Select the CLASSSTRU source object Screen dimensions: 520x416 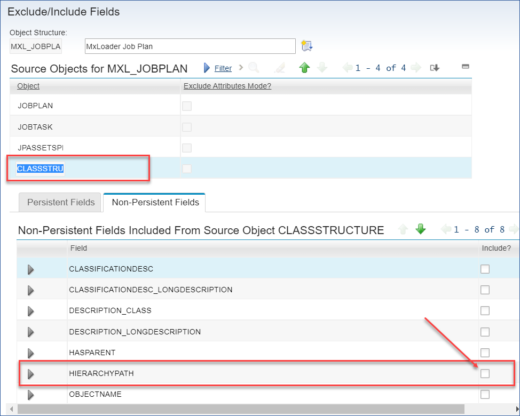pos(40,169)
